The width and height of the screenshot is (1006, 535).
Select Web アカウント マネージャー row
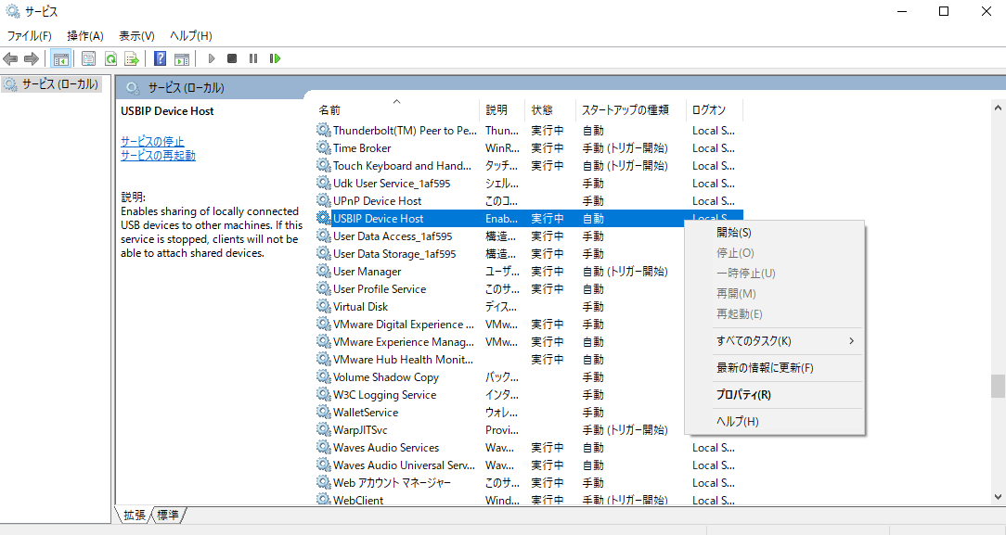529,482
